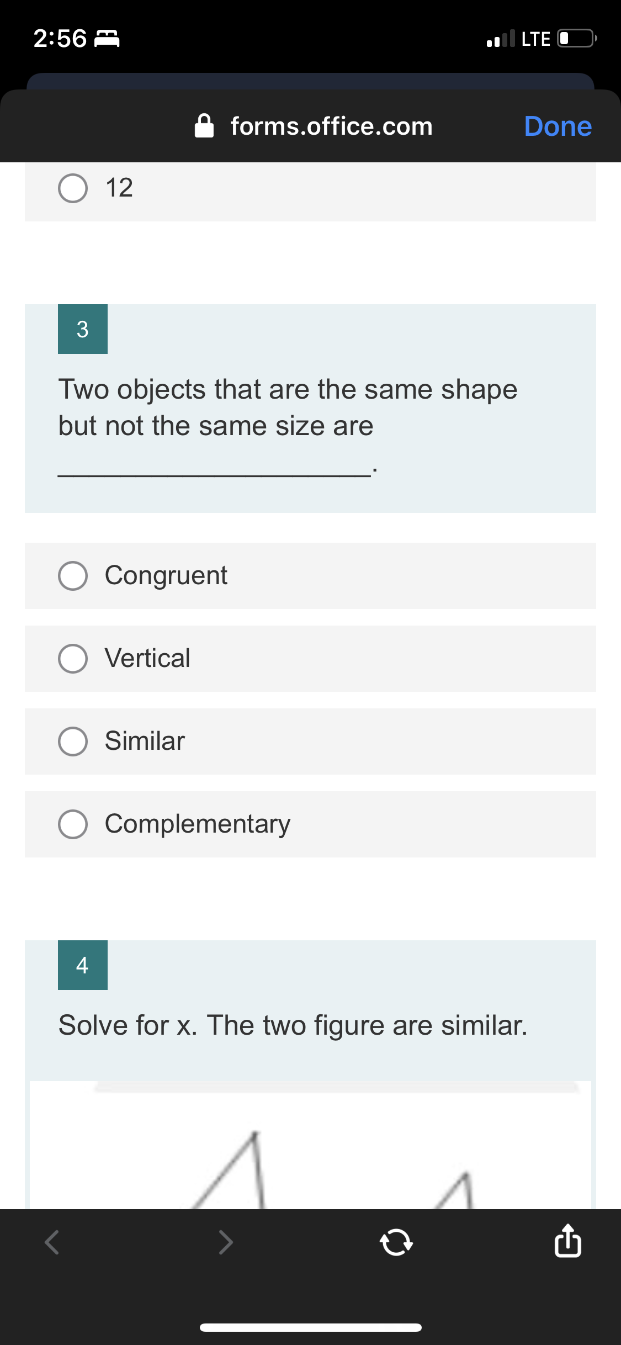621x1345 pixels.
Task: Tap the back navigation arrow
Action: [x=50, y=1244]
